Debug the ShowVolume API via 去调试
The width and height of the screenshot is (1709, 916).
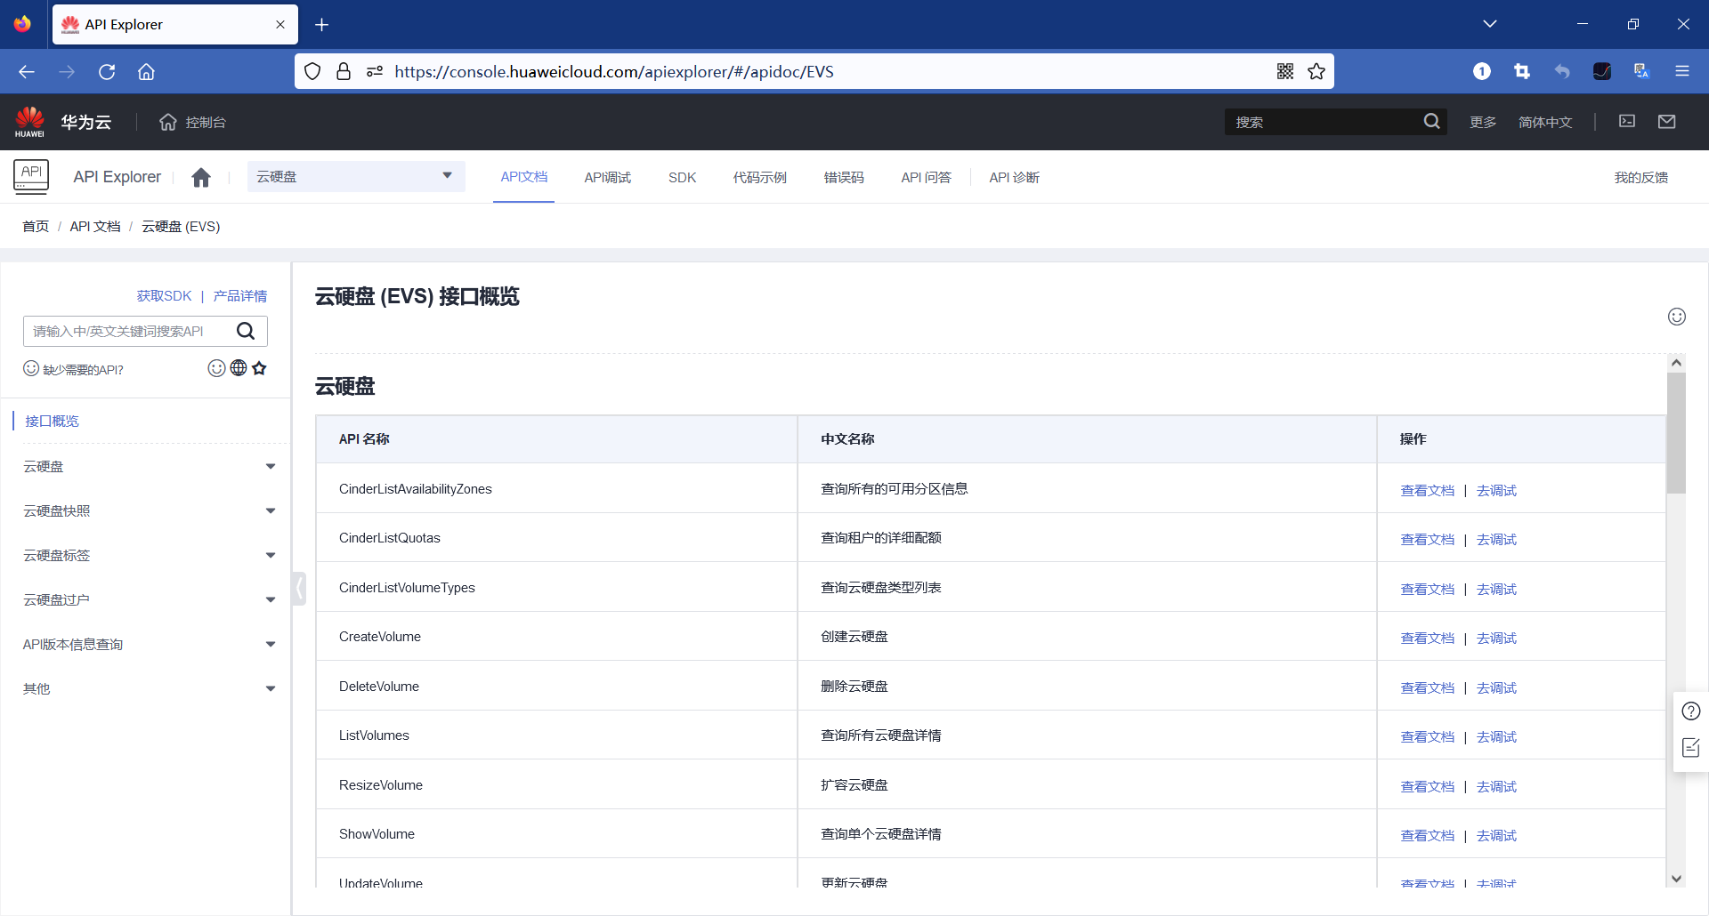(x=1496, y=835)
